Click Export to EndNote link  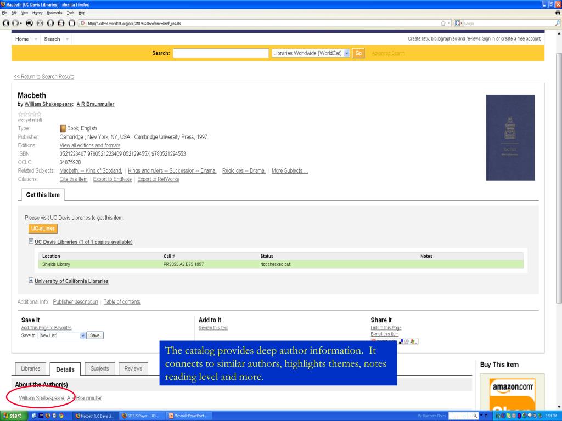(113, 179)
